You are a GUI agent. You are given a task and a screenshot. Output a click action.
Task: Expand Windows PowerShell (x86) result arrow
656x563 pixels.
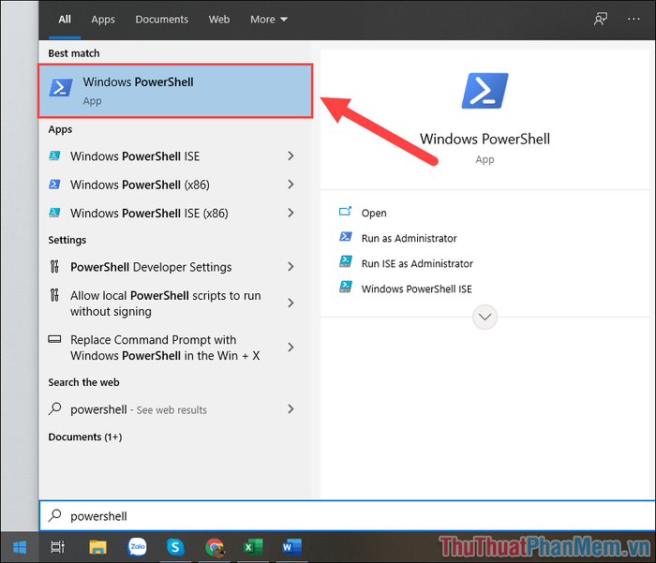291,184
